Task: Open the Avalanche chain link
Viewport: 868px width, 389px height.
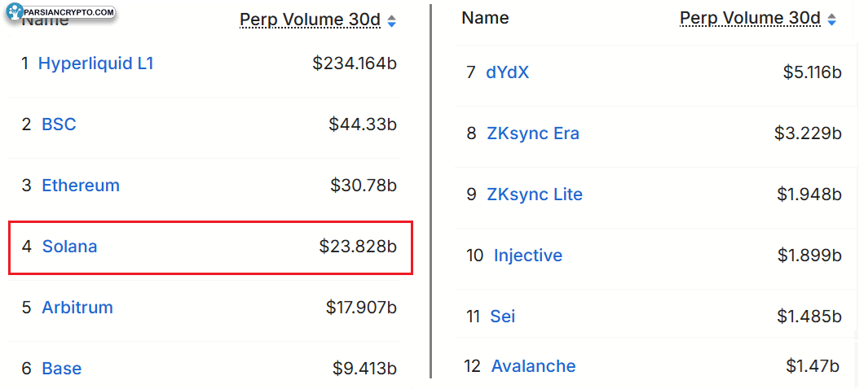Action: tap(533, 366)
